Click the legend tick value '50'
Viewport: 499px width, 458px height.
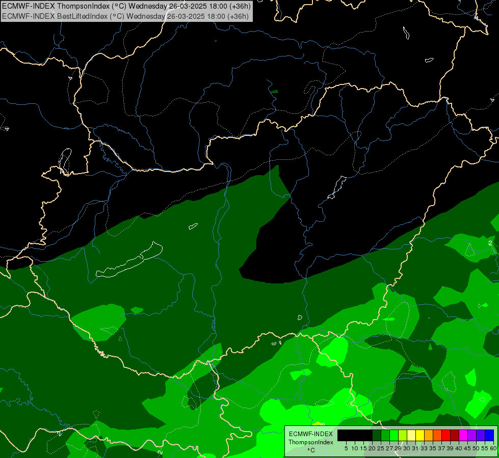pyautogui.click(x=476, y=448)
